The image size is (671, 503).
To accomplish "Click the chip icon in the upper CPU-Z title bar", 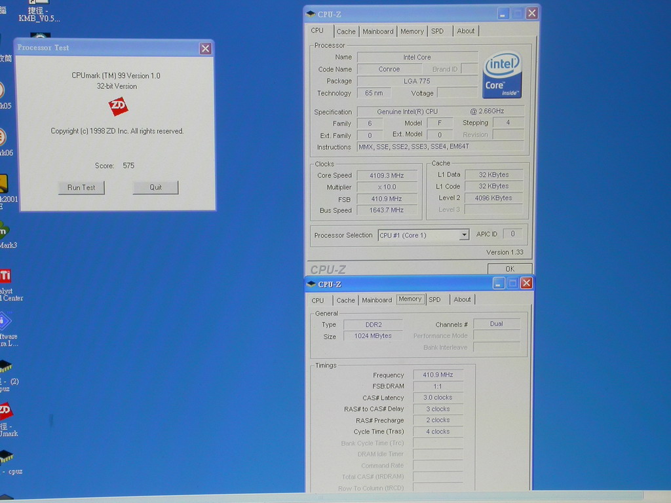I will [x=311, y=14].
